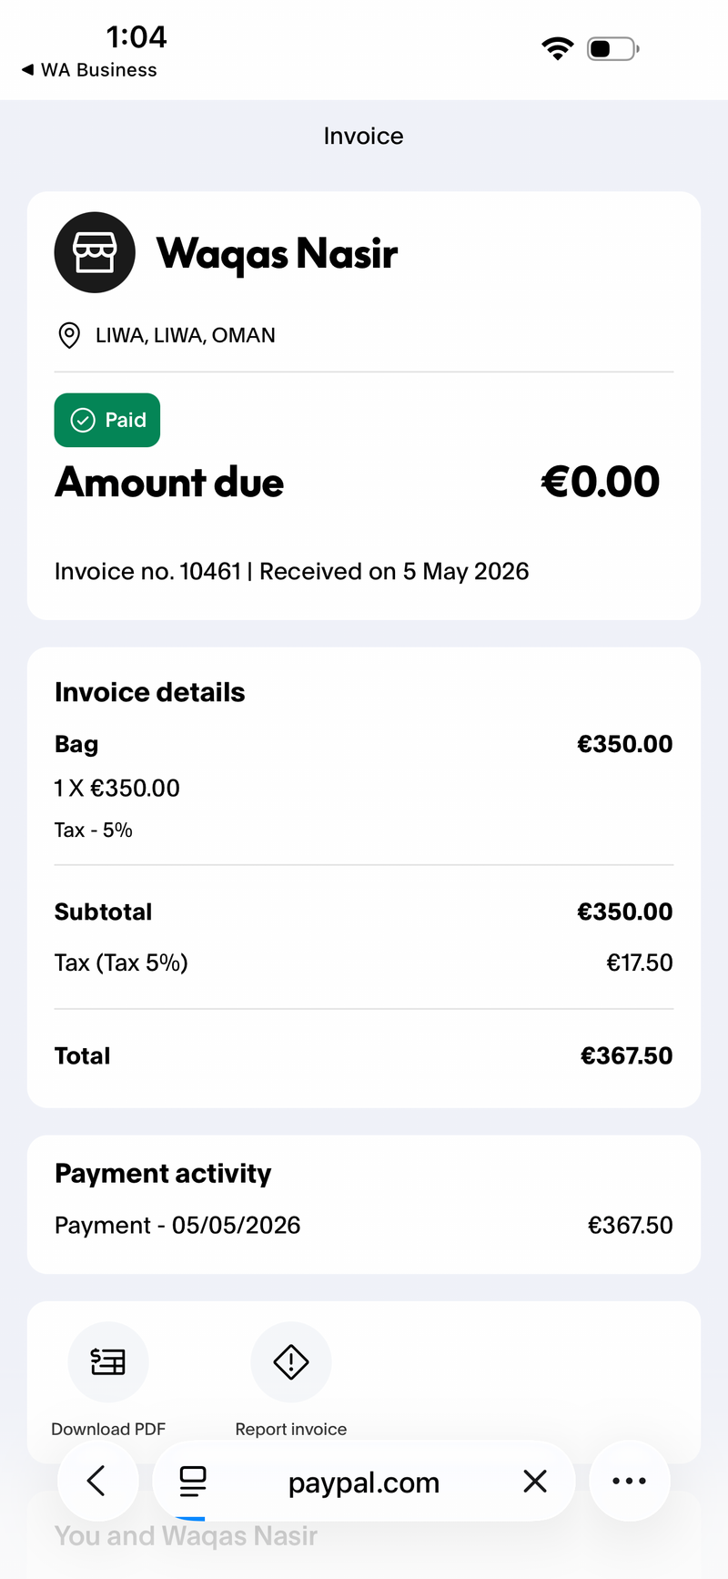Tap the Download PDF icon
728x1579 pixels.
(108, 1361)
